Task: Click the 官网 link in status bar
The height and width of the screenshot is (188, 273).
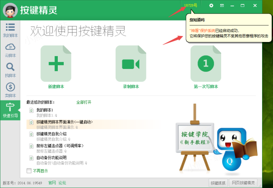Action: [x=52, y=183]
